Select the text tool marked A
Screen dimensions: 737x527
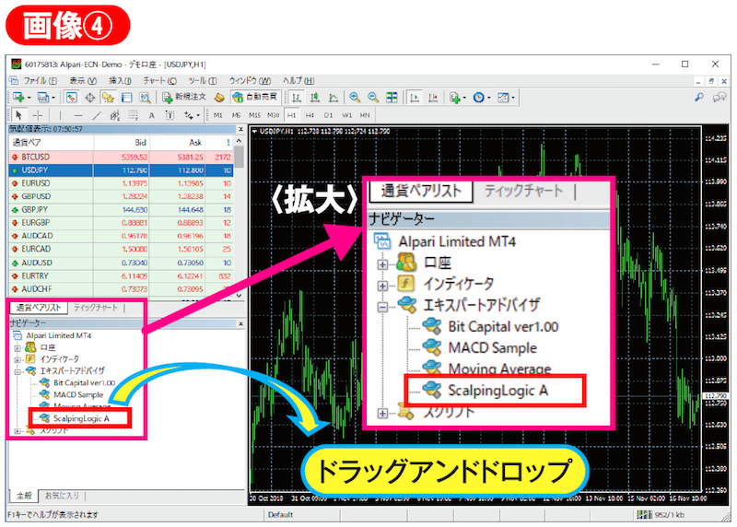tap(151, 115)
